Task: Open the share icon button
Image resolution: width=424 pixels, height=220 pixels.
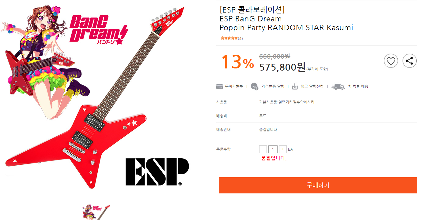Action: tap(409, 61)
